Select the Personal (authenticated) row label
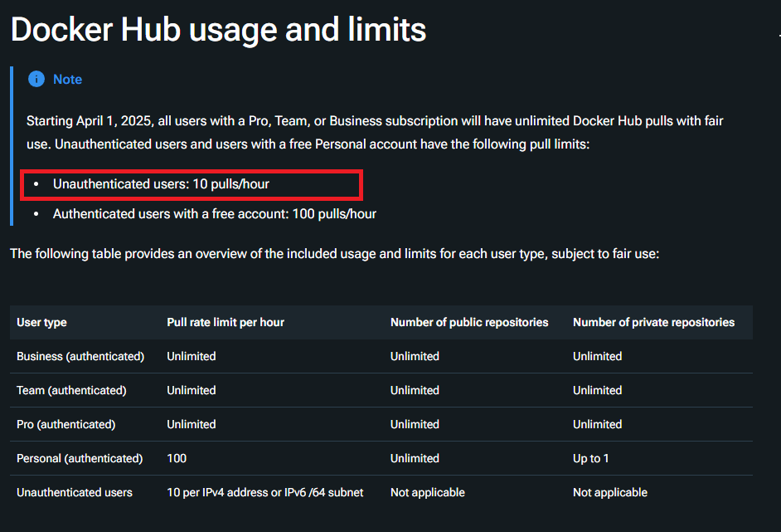781x532 pixels. point(80,458)
